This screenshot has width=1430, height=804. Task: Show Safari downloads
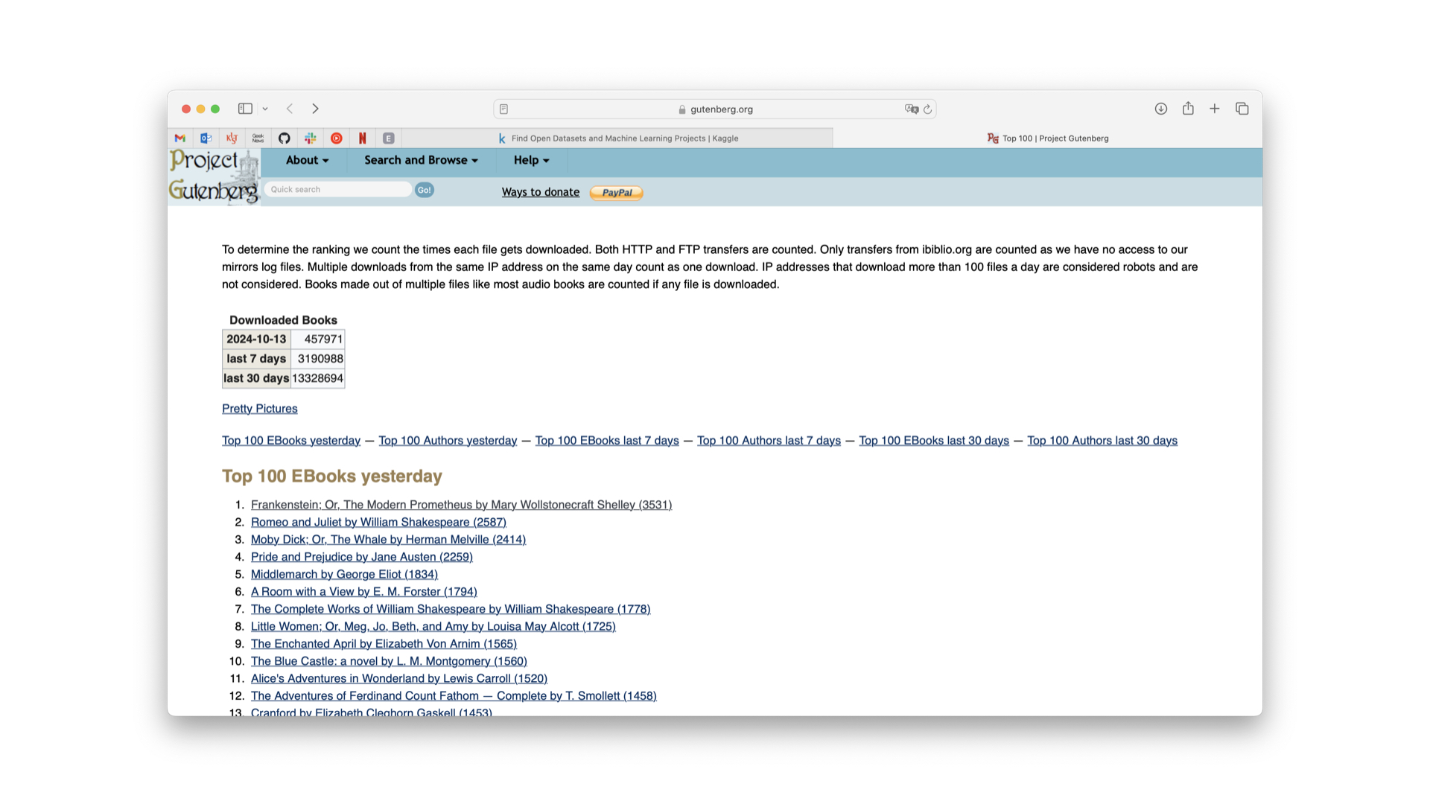[x=1161, y=109]
